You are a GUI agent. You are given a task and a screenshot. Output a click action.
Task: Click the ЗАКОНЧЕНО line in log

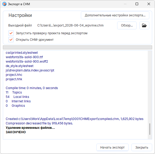[x=16, y=132]
